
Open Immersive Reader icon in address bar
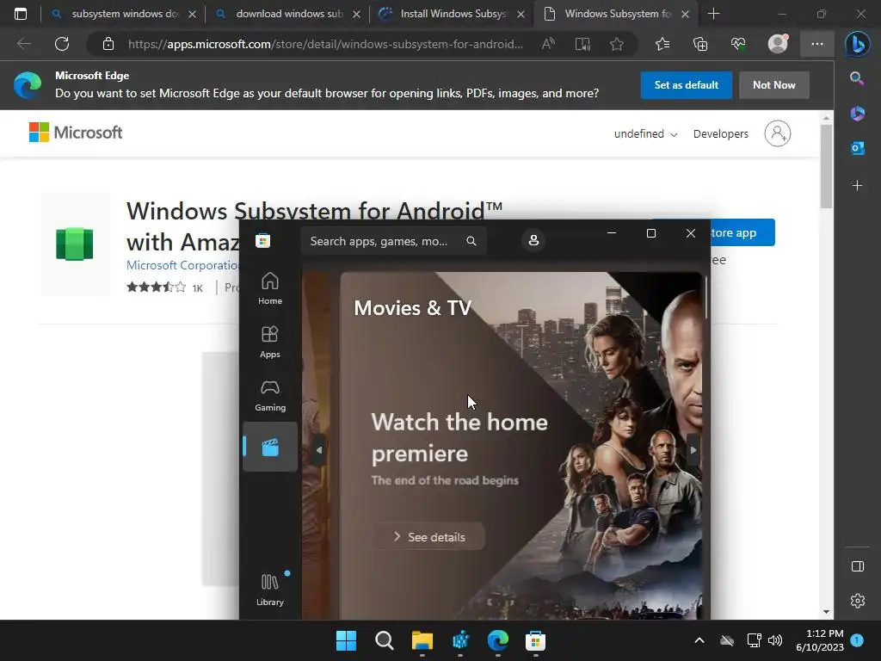[582, 44]
